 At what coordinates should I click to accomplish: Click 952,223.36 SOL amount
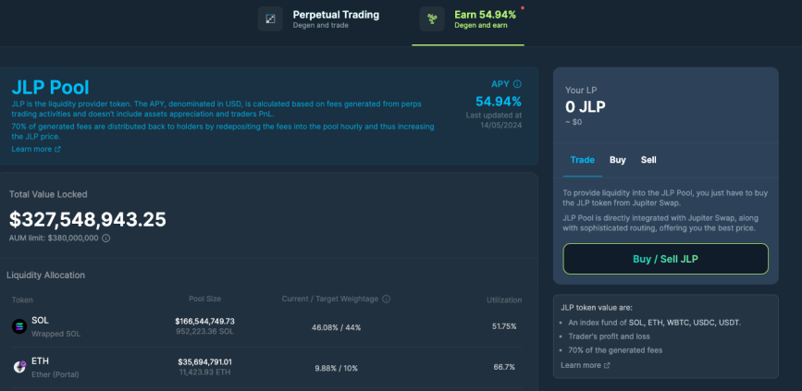[x=206, y=331]
